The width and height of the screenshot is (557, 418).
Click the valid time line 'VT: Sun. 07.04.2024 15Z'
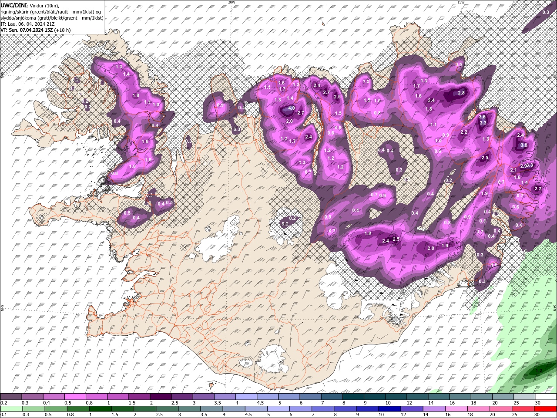[27, 30]
